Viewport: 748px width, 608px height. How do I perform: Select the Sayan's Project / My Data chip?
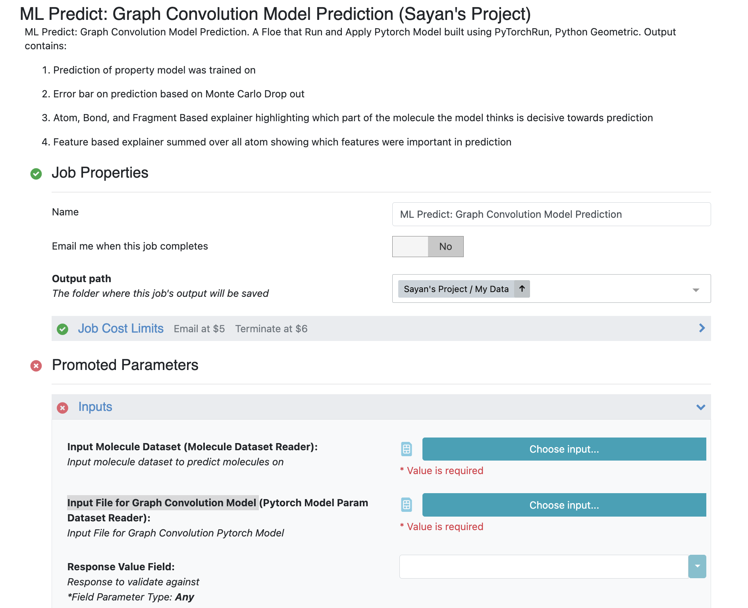click(456, 289)
